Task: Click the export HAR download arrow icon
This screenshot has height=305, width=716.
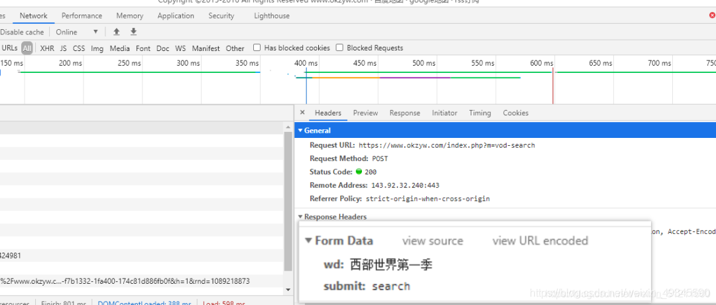Action: 133,32
